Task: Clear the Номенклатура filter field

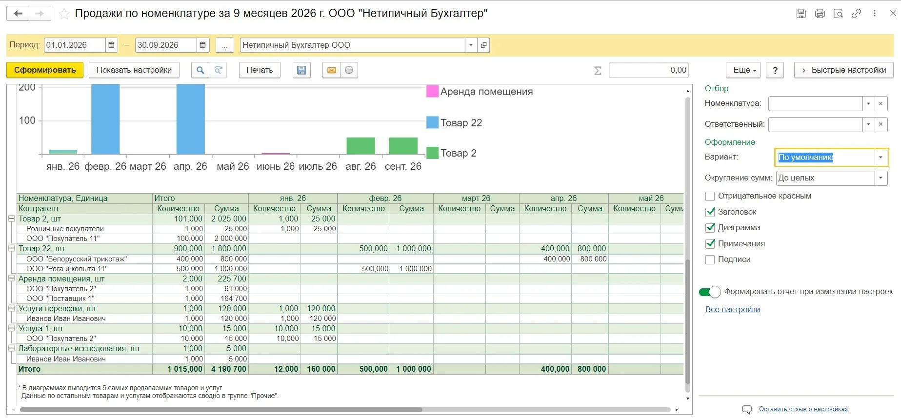Action: coord(881,103)
